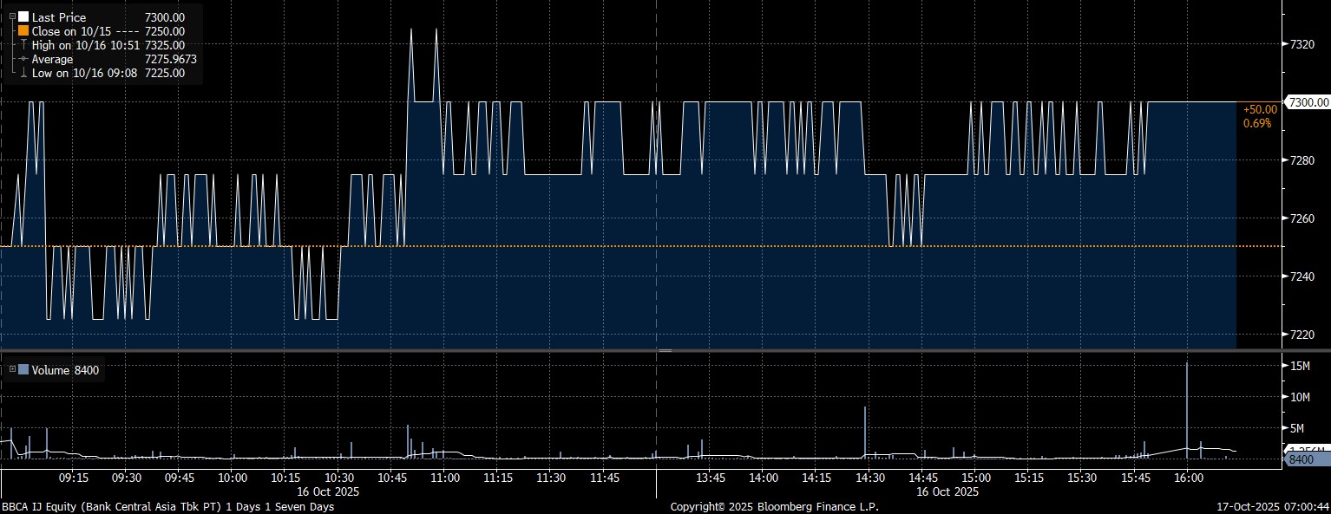Screen dimensions: 1331x514
Task: Click the 10:51 price peak at 7325
Action: coord(411,29)
